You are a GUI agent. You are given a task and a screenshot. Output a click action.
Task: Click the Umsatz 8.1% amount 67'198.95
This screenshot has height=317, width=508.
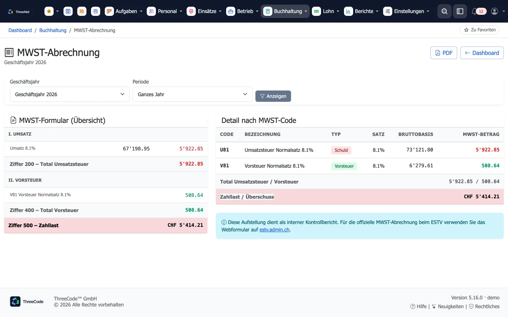click(x=136, y=149)
